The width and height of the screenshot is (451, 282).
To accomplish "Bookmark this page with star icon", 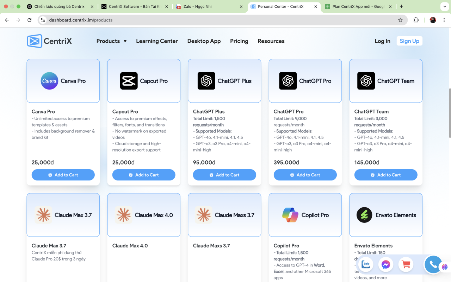I will pos(400,20).
